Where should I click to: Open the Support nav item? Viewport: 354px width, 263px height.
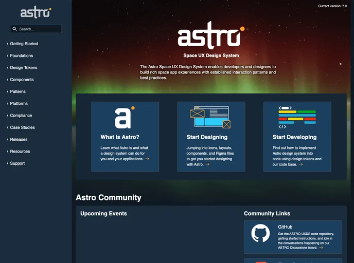[17, 163]
